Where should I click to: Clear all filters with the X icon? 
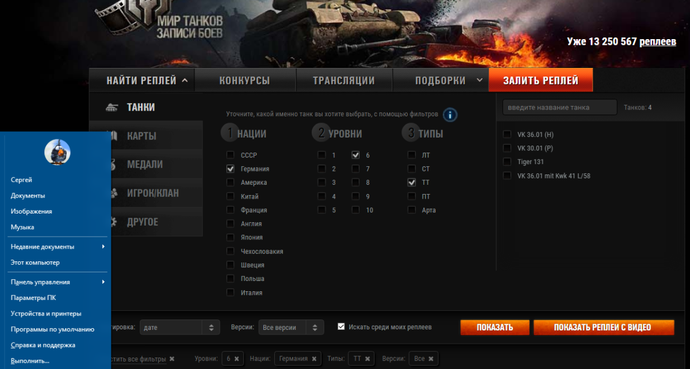(172, 359)
